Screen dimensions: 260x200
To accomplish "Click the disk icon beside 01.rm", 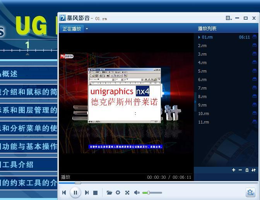I will pyautogui.click(x=255, y=37).
